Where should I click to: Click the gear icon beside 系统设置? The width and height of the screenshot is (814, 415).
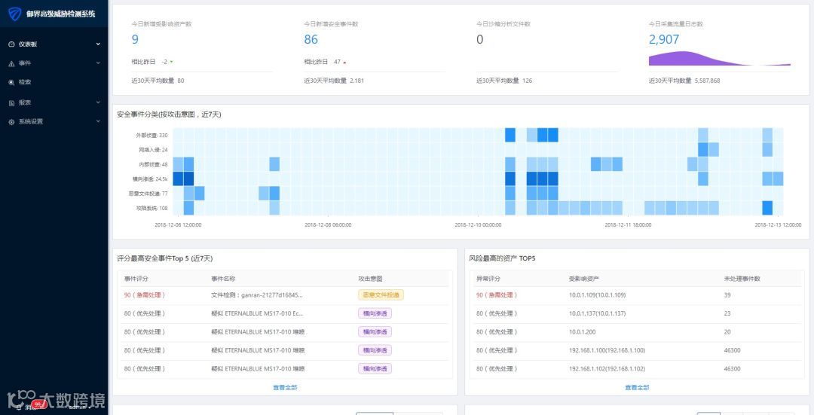(x=11, y=122)
